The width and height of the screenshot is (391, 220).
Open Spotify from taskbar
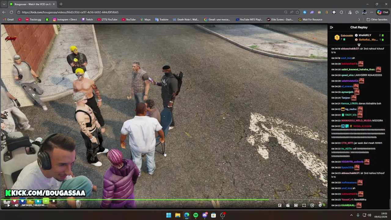coord(195,215)
